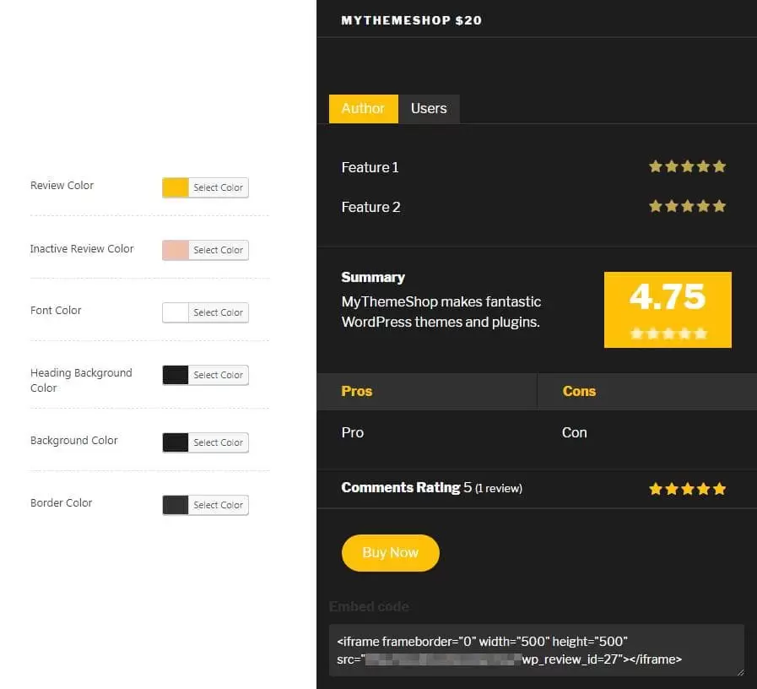757x689 pixels.
Task: Click the white Font Color swatch
Action: click(x=176, y=312)
